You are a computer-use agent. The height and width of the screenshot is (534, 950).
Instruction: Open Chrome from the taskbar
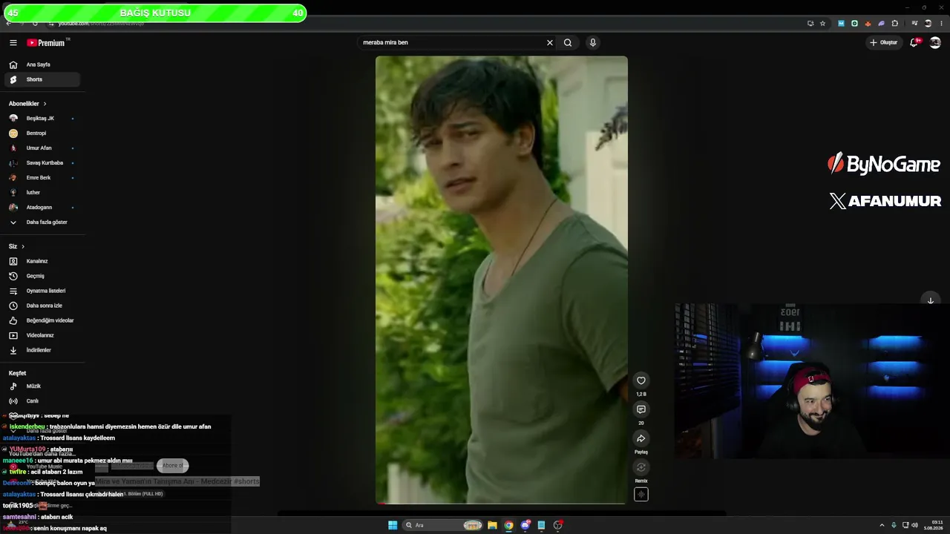point(508,525)
